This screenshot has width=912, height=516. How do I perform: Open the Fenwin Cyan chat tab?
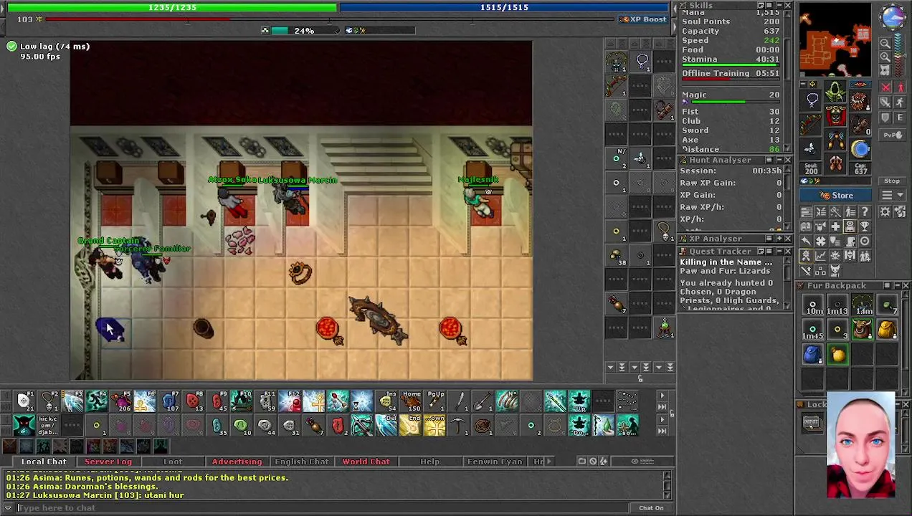pyautogui.click(x=495, y=462)
